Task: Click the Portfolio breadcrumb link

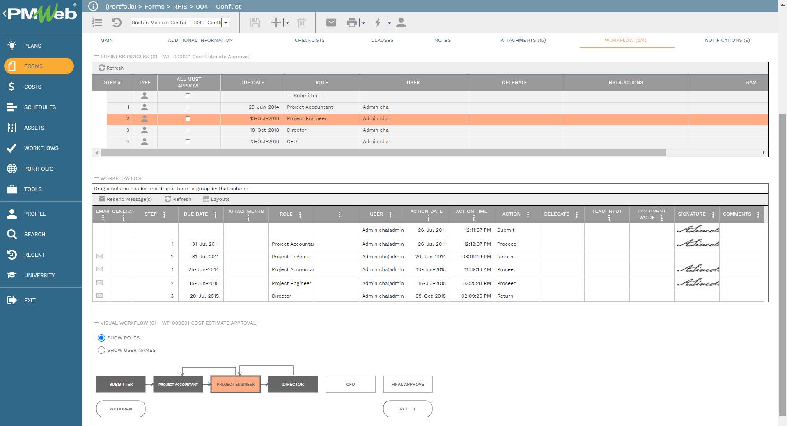Action: [121, 7]
